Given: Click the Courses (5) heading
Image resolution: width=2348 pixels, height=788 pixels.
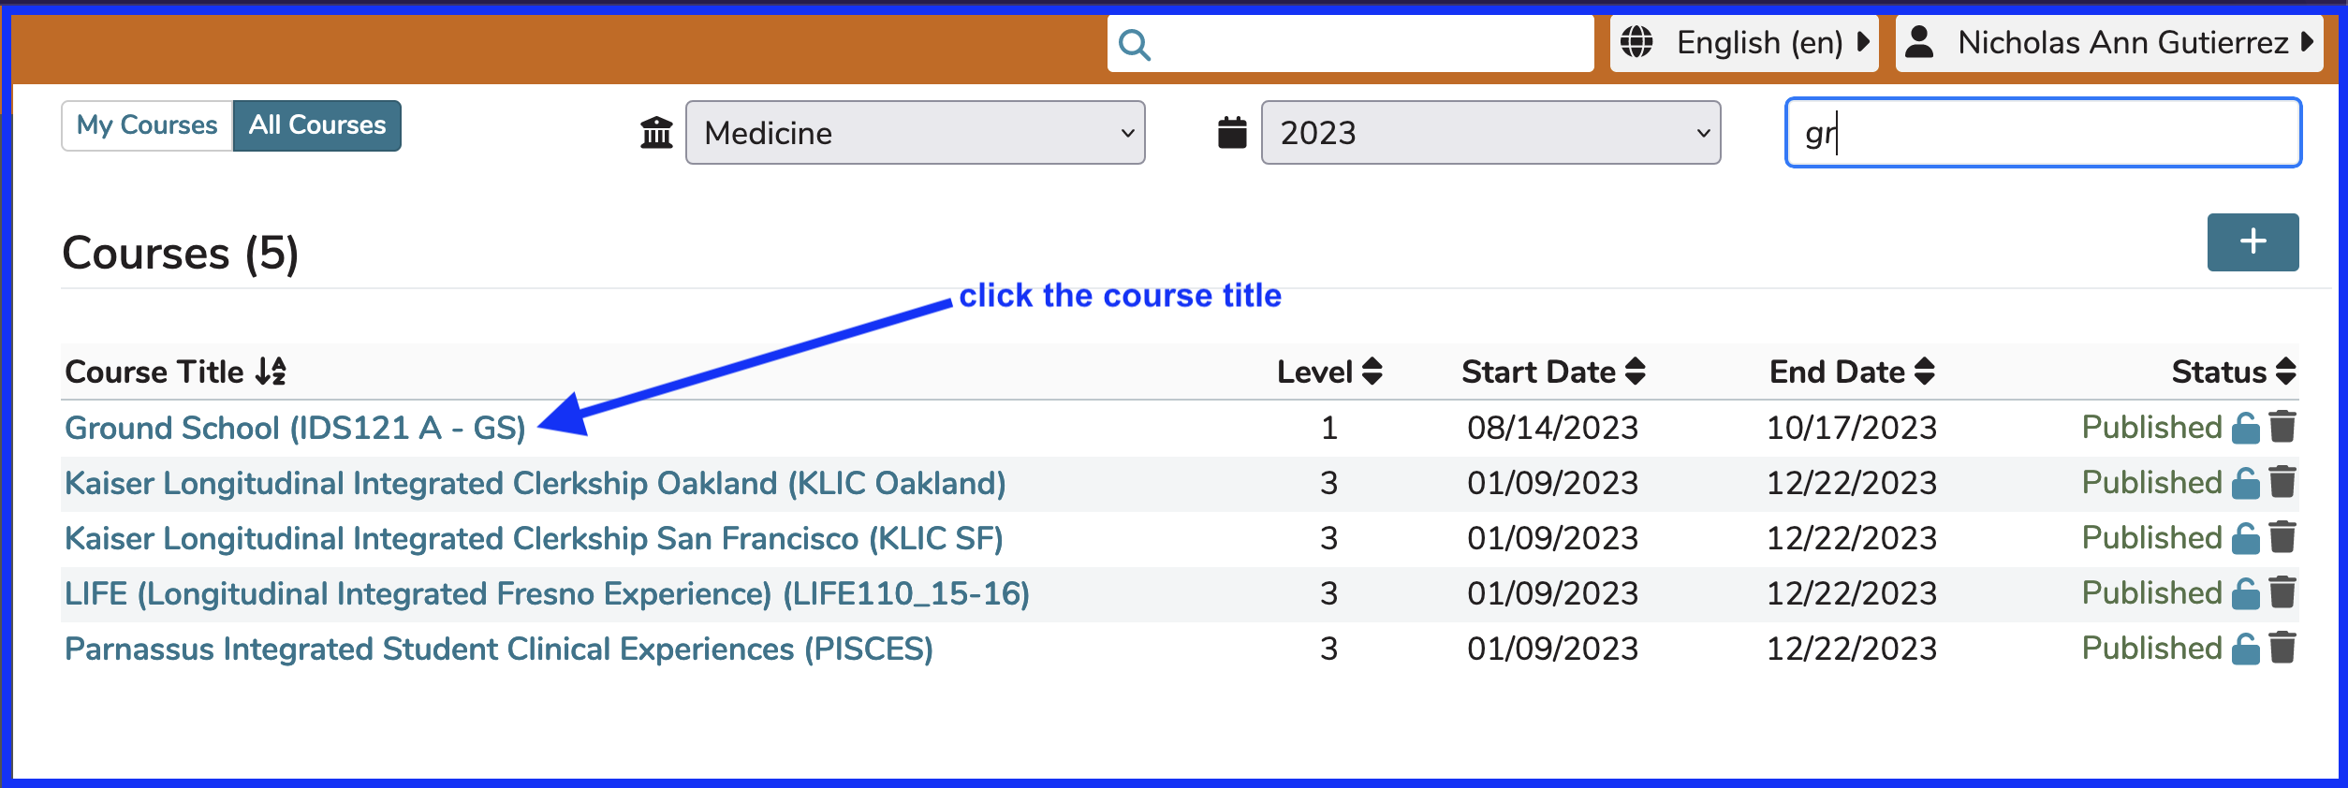Looking at the screenshot, I should click(x=181, y=254).
